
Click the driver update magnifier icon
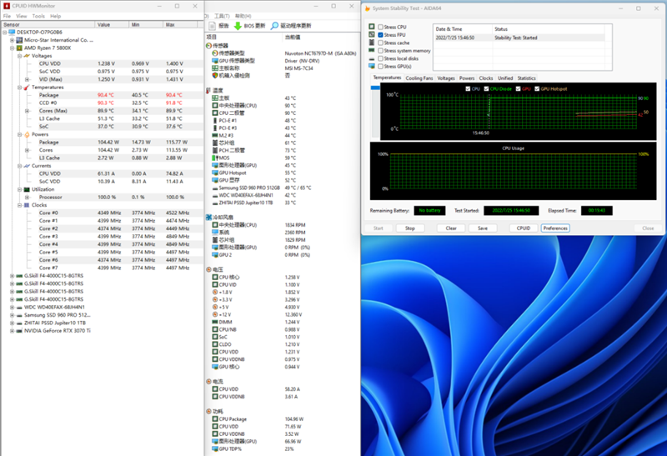275,26
